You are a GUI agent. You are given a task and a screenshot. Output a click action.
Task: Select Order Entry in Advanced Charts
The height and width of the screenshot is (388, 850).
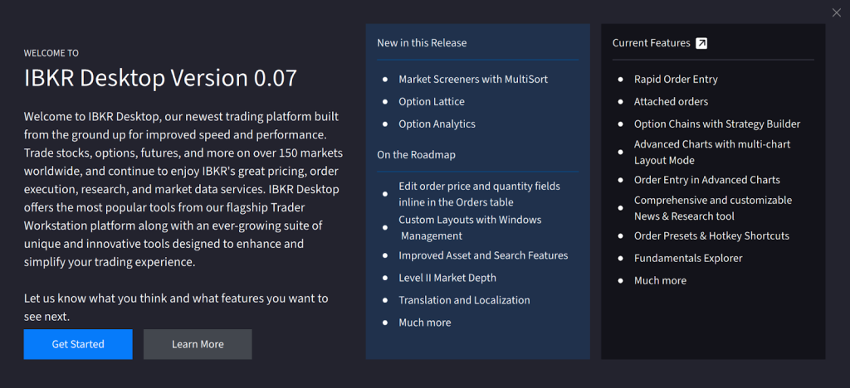pyautogui.click(x=707, y=180)
